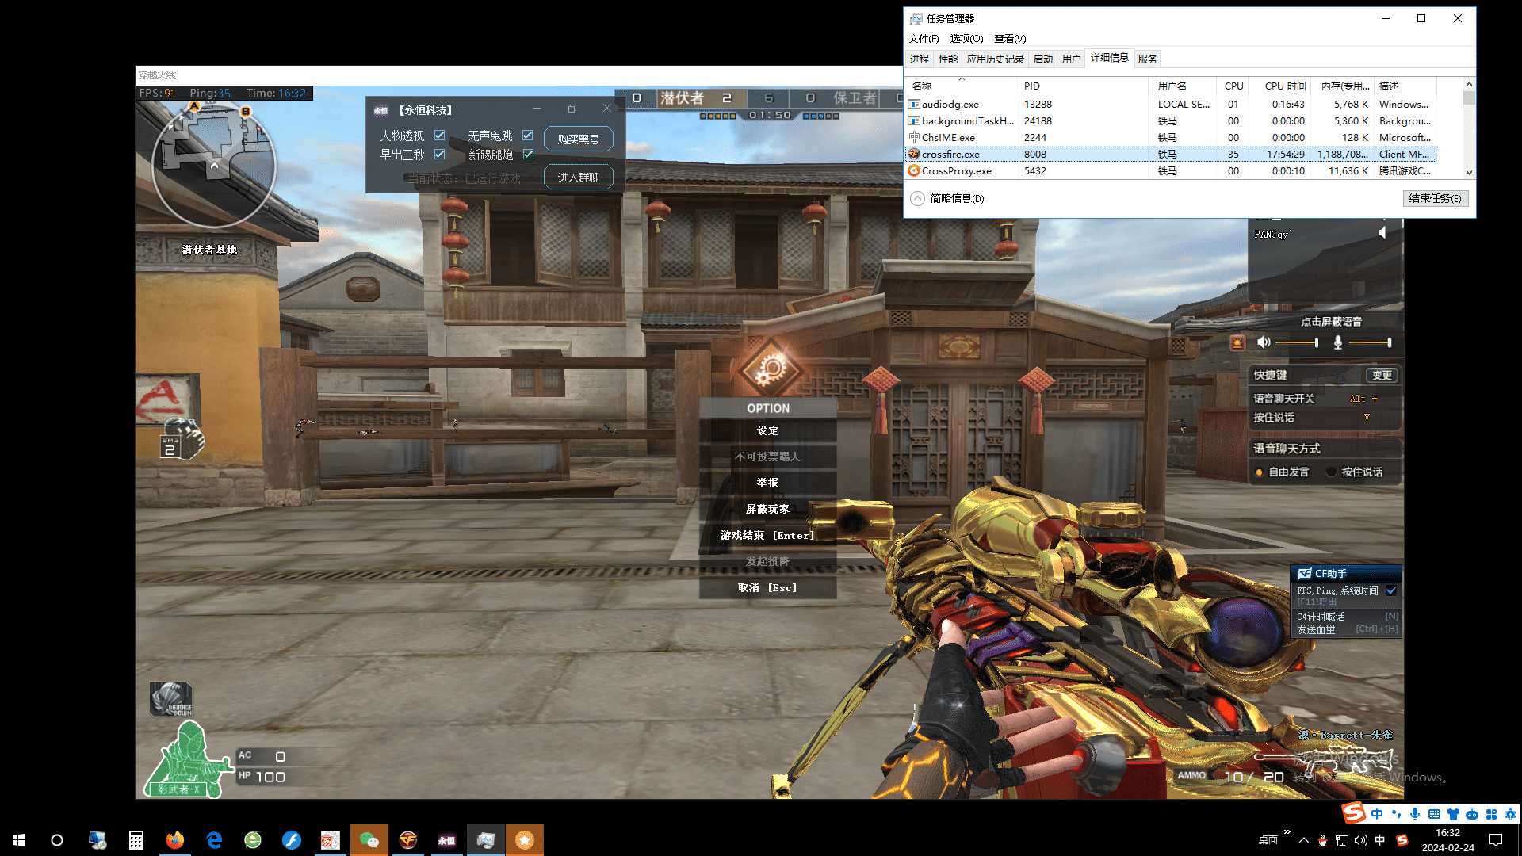This screenshot has width=1522, height=856.
Task: Open the calculator from the taskbar
Action: tap(136, 840)
